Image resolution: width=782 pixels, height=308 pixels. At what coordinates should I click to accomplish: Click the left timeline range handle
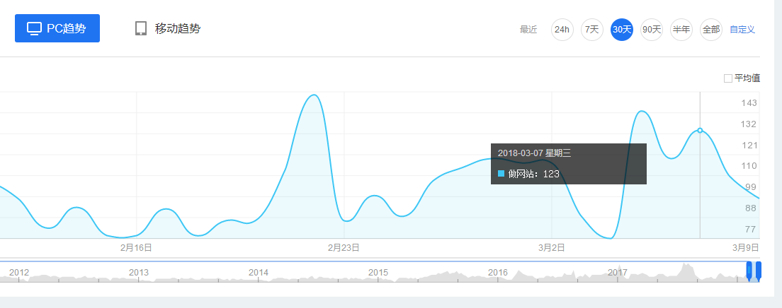[749, 271]
